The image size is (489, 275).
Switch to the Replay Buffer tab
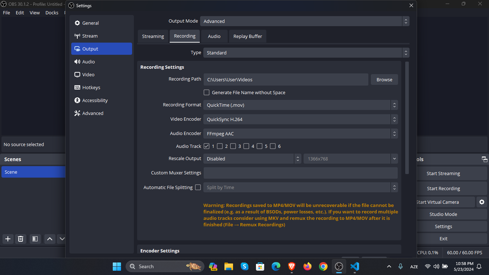pos(248,36)
